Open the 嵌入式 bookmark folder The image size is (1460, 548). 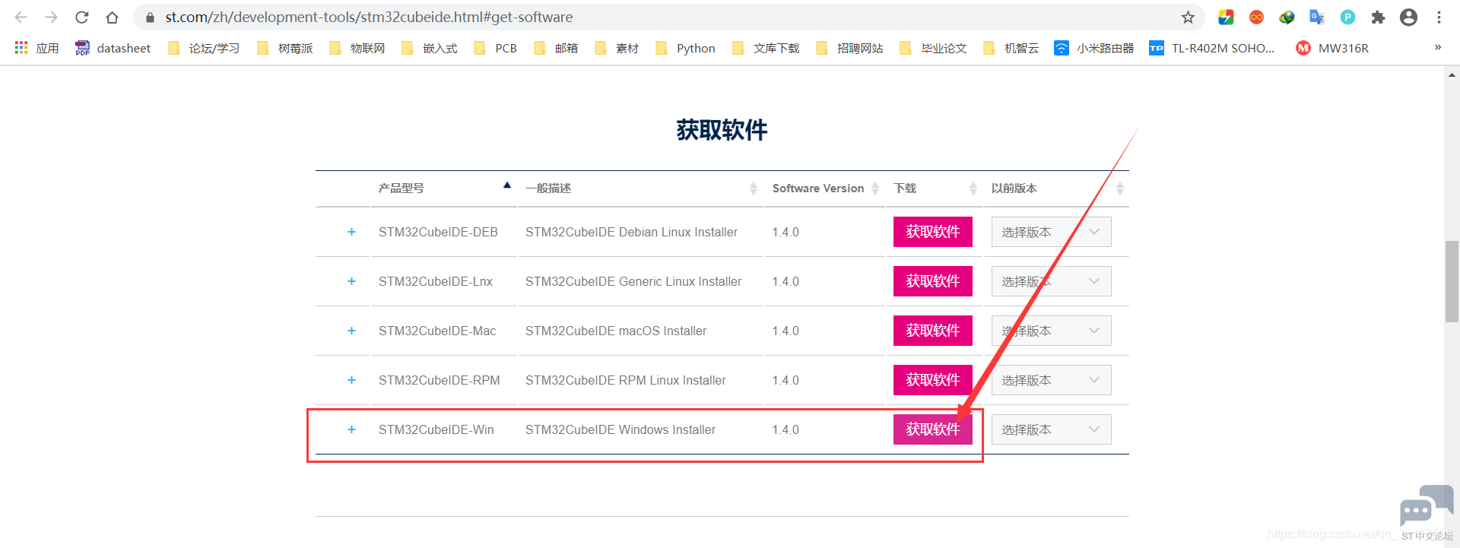430,48
